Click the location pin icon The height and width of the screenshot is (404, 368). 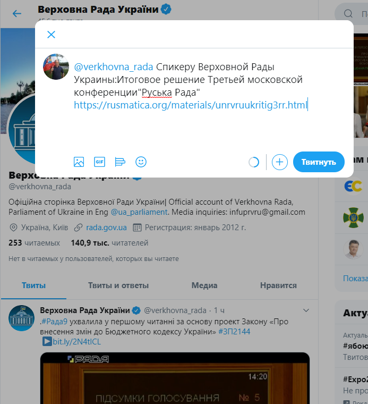point(13,228)
